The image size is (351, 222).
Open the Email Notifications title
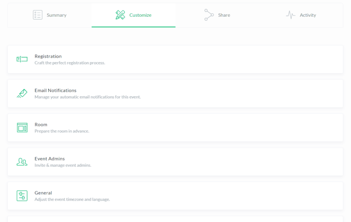tap(56, 90)
